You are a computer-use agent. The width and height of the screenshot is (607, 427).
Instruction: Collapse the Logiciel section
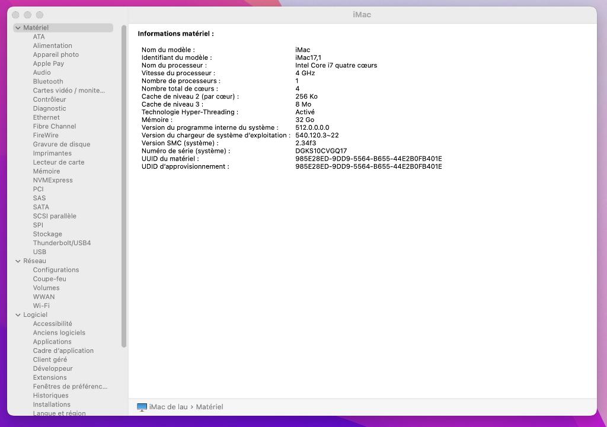click(18, 315)
